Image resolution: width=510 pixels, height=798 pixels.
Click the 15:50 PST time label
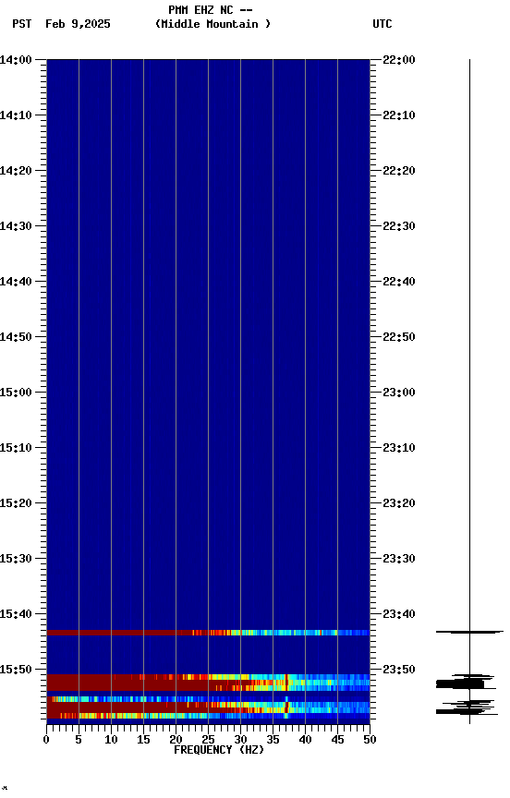(x=16, y=670)
